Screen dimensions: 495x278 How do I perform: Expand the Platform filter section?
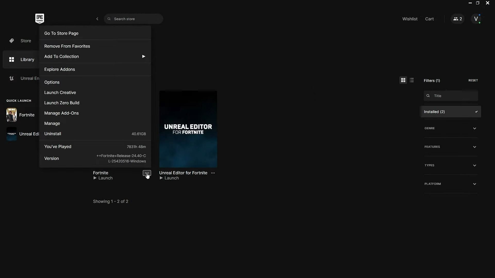click(x=451, y=184)
